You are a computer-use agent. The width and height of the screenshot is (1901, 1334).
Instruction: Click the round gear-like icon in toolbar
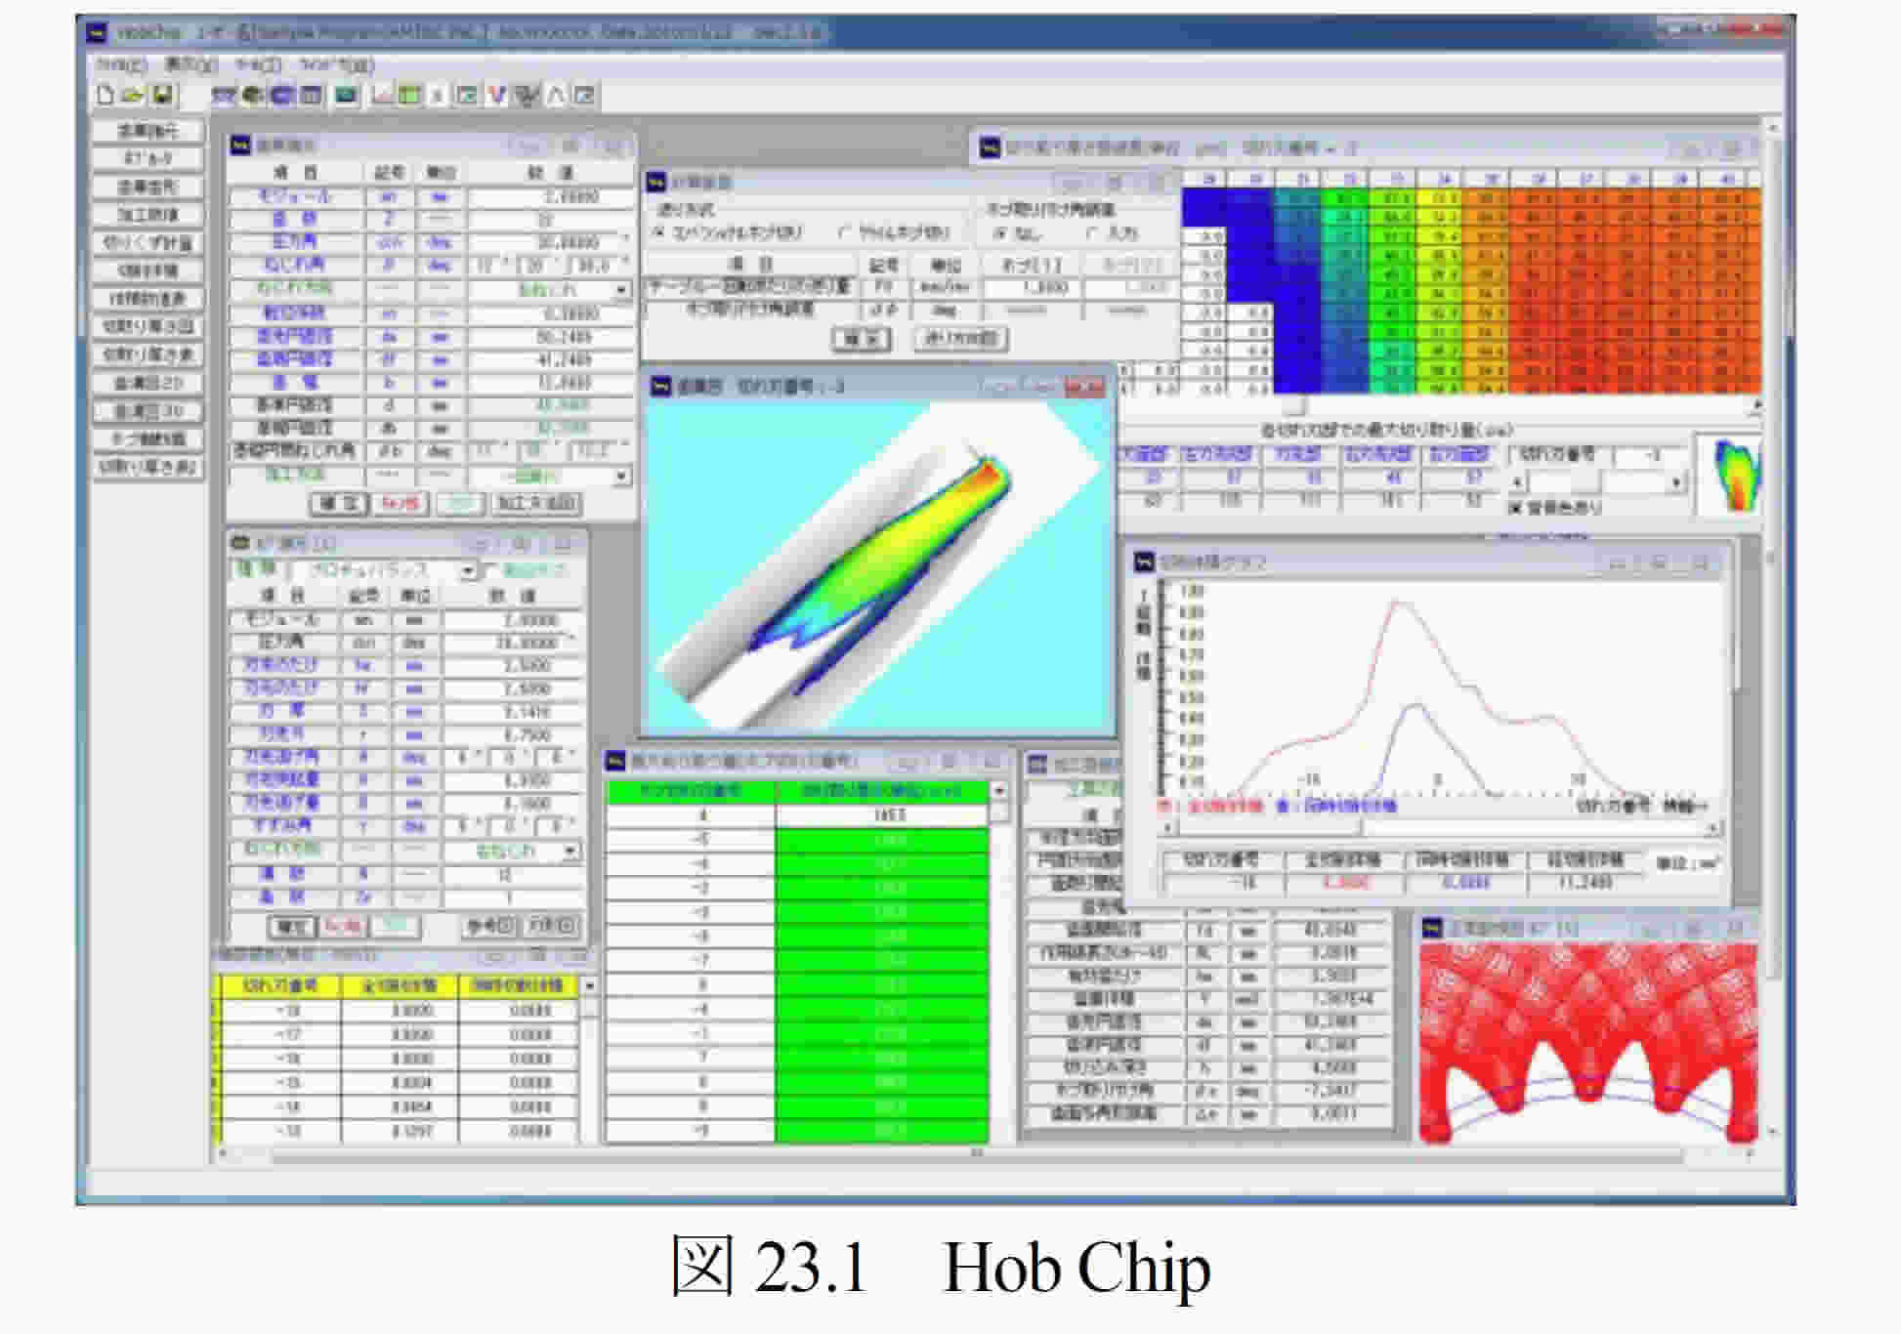[253, 95]
